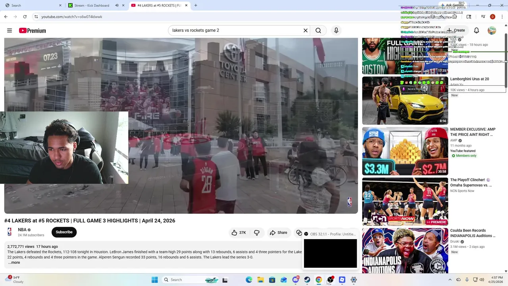Reload the page in Chrome
The height and width of the screenshot is (286, 508).
click(x=25, y=17)
